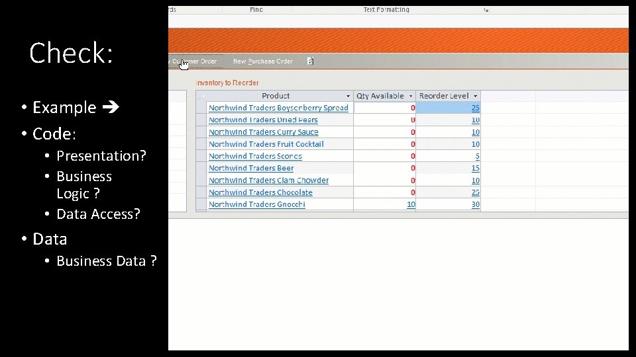Image resolution: width=636 pixels, height=357 pixels.
Task: Open the Product column filter dropdown
Action: tap(348, 97)
